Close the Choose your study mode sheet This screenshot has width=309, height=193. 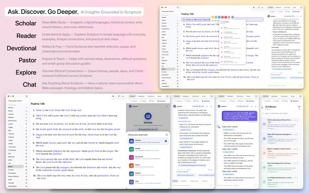pyautogui.click(x=167, y=135)
